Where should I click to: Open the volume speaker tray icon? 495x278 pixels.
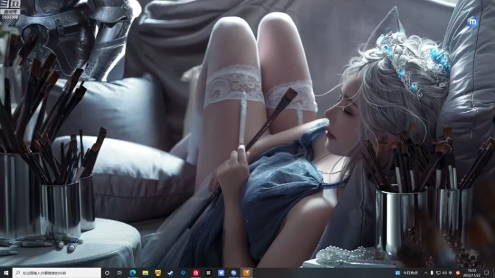pyautogui.click(x=444, y=273)
